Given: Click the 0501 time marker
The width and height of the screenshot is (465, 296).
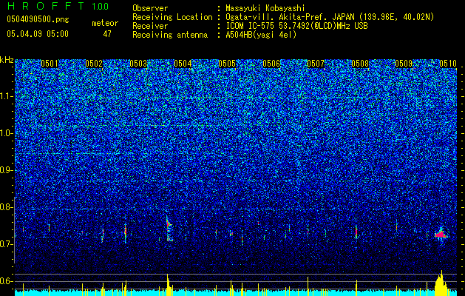Looking at the screenshot, I should 50,64.
